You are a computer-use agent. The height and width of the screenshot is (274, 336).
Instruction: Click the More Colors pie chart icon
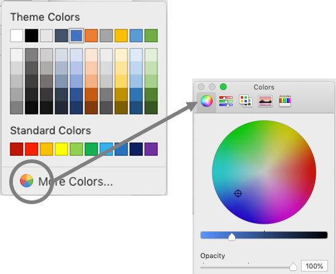click(26, 181)
